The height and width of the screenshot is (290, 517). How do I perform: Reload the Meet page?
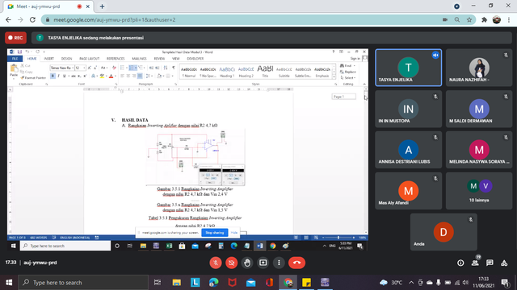pos(32,19)
